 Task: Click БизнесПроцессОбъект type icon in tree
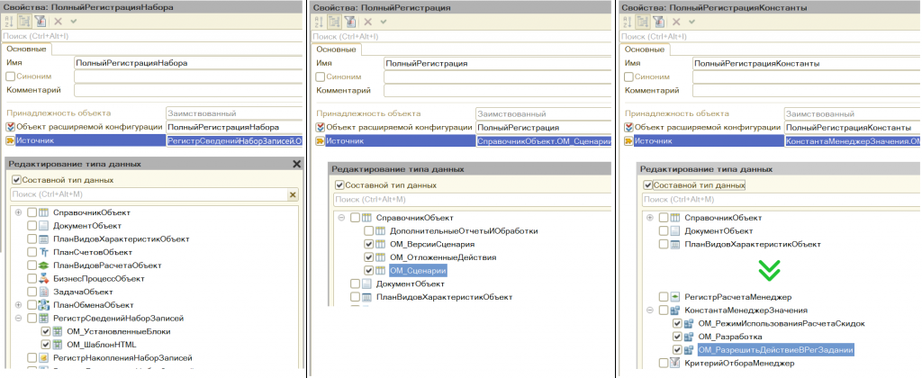click(45, 278)
